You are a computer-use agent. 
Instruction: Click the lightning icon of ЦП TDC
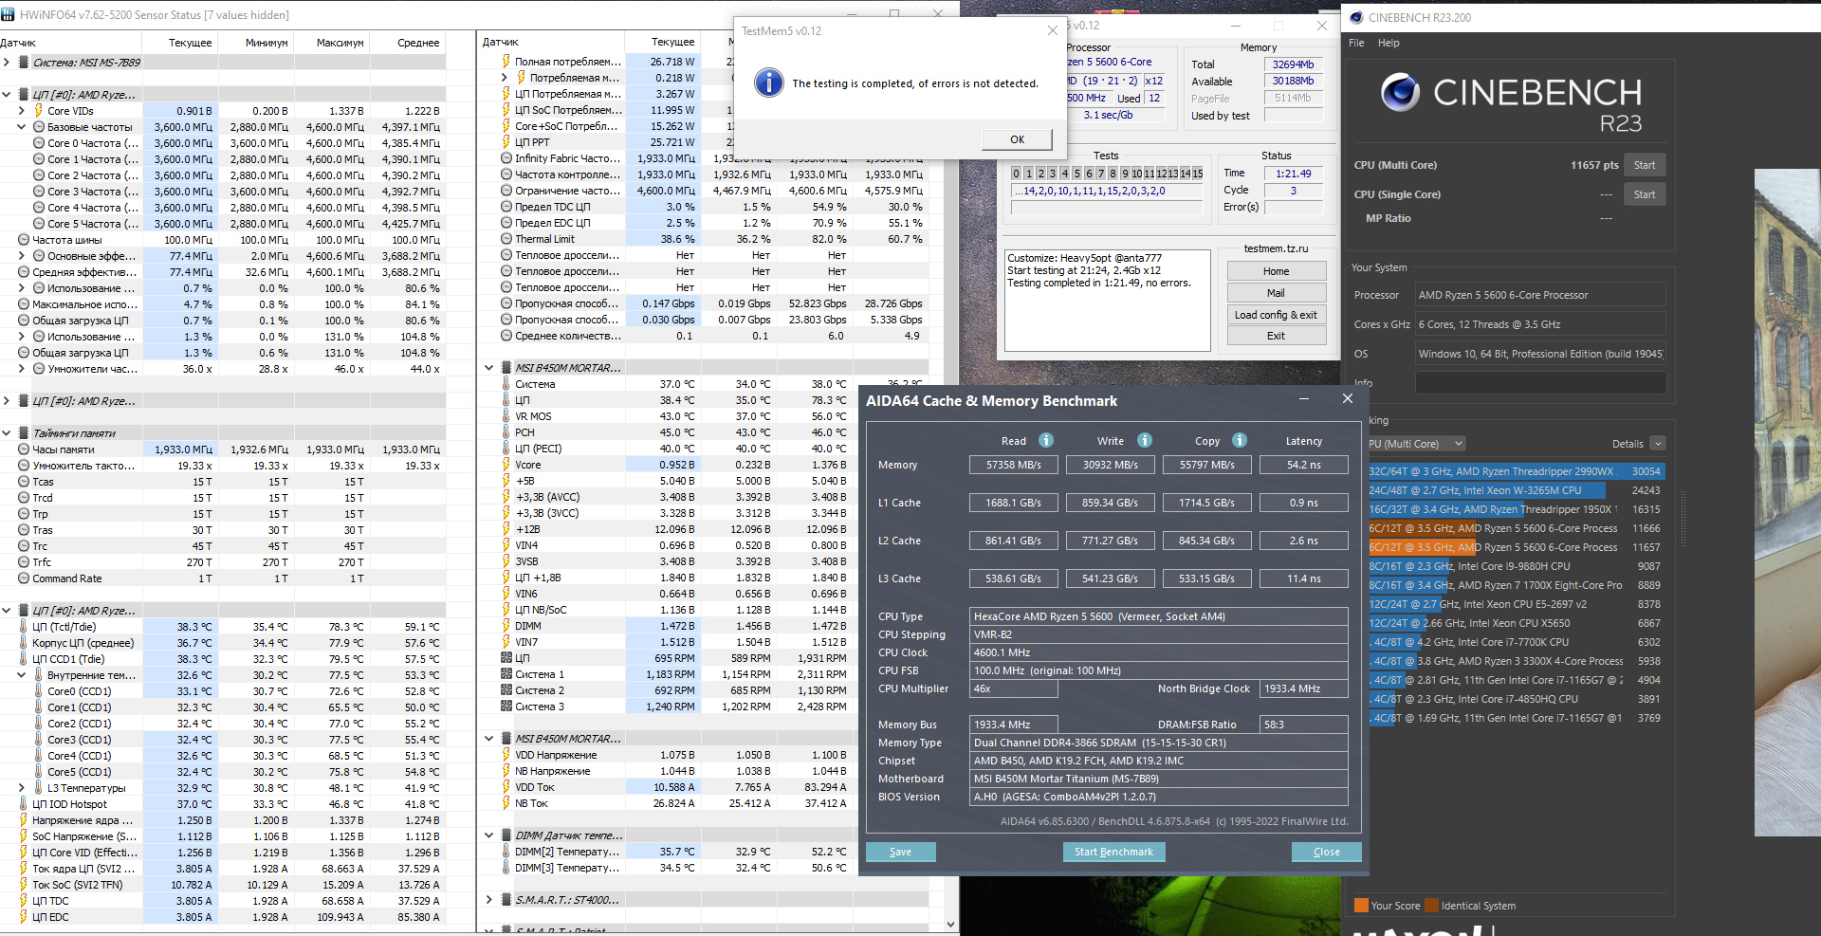(24, 901)
